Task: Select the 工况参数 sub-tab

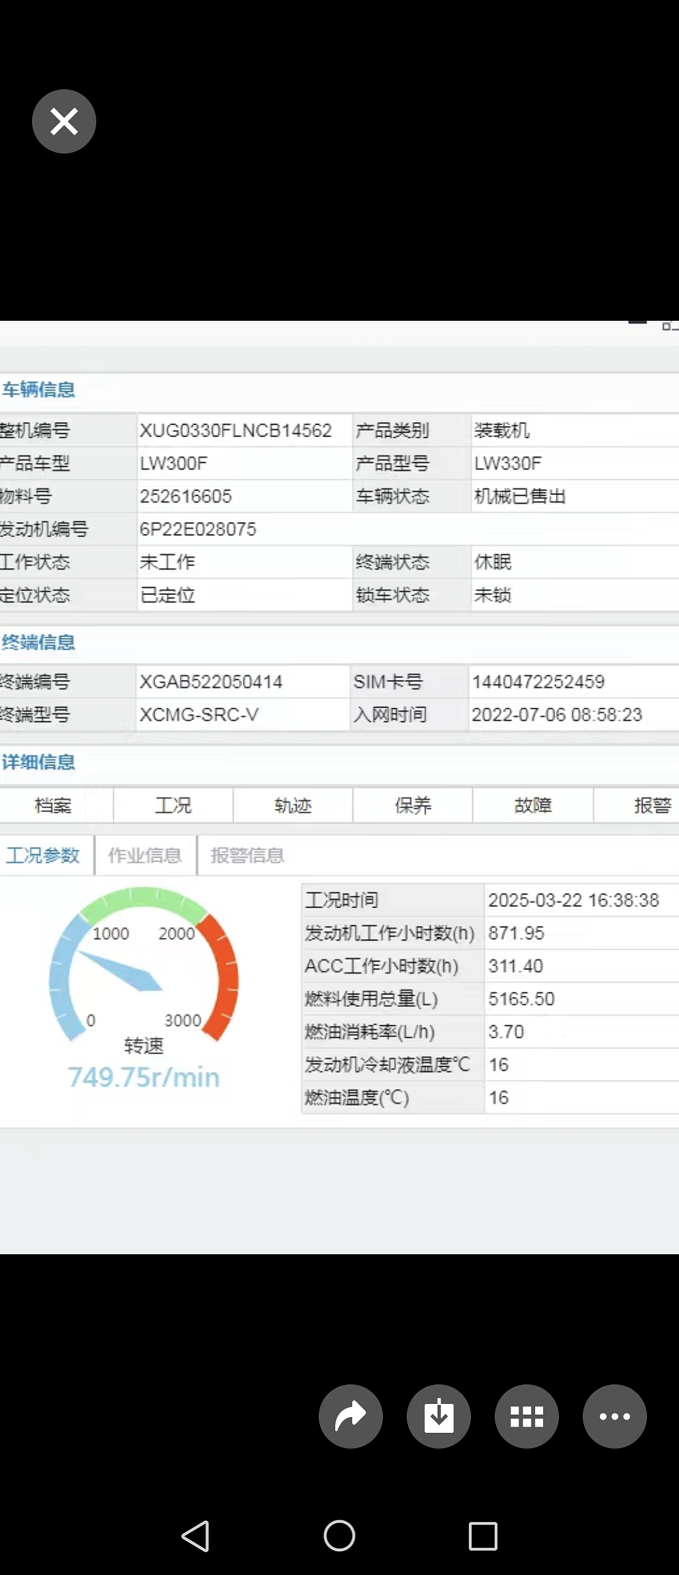Action: (43, 855)
